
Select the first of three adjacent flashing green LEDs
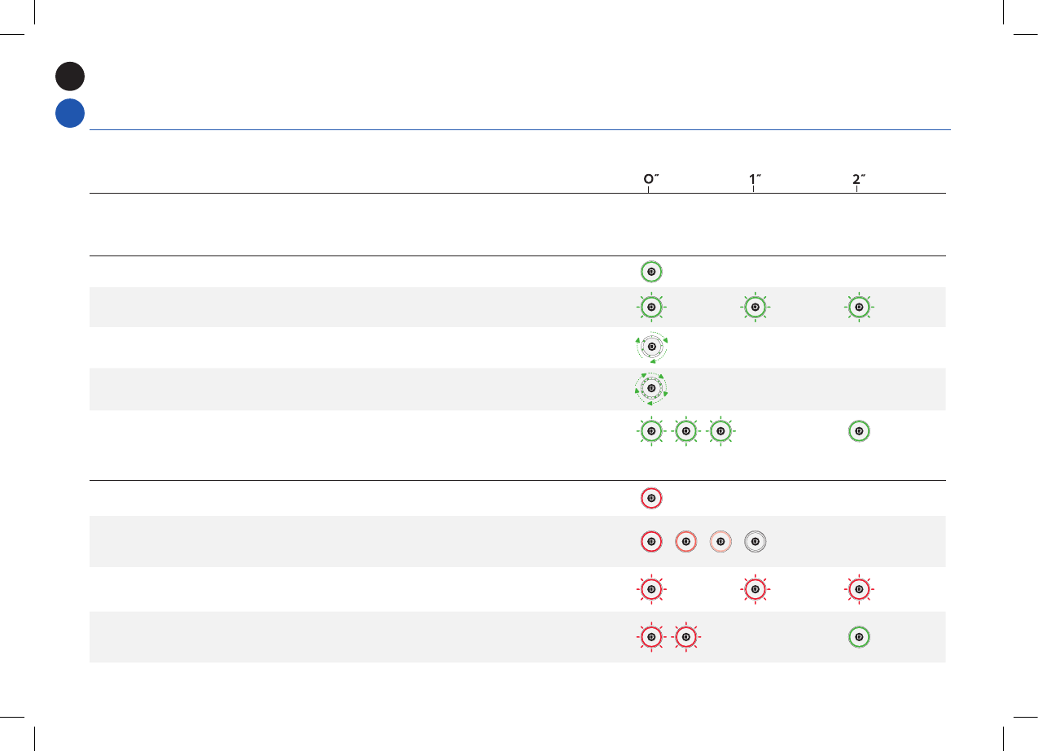[650, 430]
